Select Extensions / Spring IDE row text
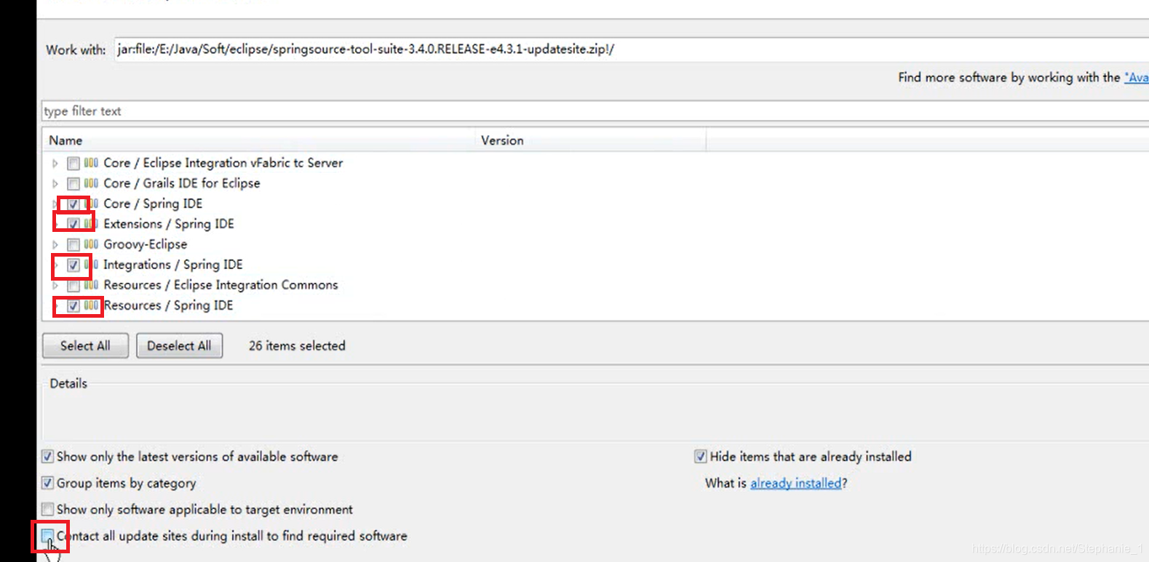Image resolution: width=1149 pixels, height=562 pixels. pyautogui.click(x=169, y=224)
